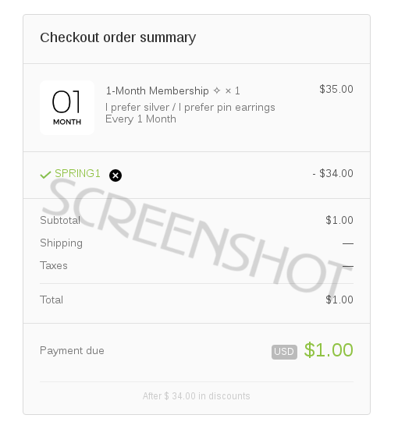Remove the SPRING1 coupon with X icon

tap(115, 175)
